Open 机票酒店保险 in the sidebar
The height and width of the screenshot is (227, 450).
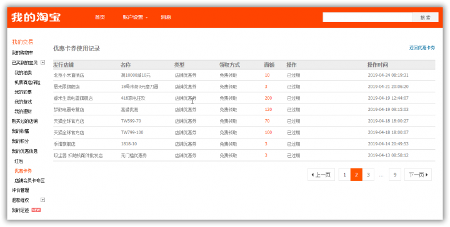[x=27, y=83]
